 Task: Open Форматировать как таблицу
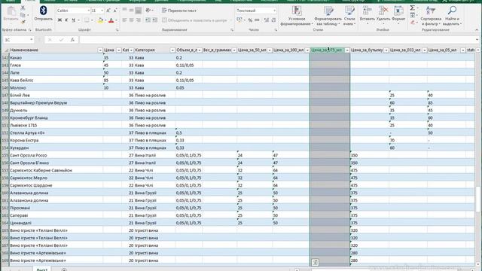tap(328, 15)
